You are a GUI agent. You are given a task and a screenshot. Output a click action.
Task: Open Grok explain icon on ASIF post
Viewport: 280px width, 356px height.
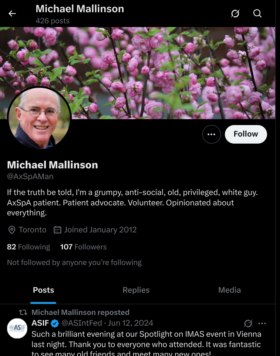[x=248, y=323]
